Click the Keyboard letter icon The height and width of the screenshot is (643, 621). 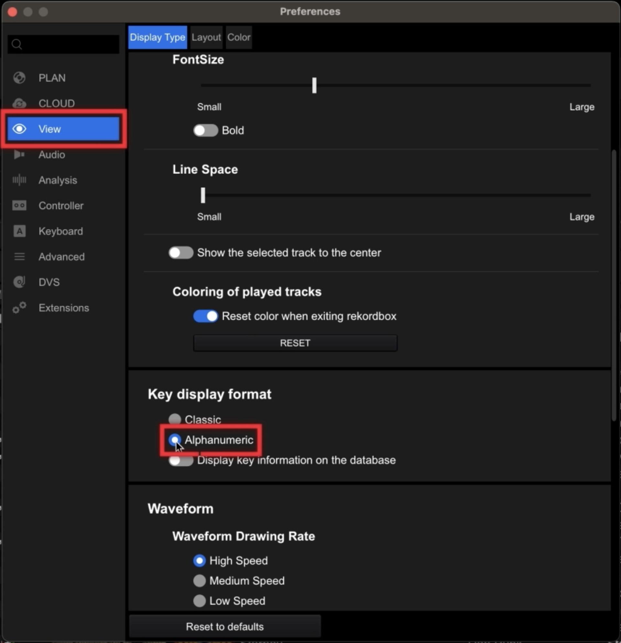pos(19,231)
